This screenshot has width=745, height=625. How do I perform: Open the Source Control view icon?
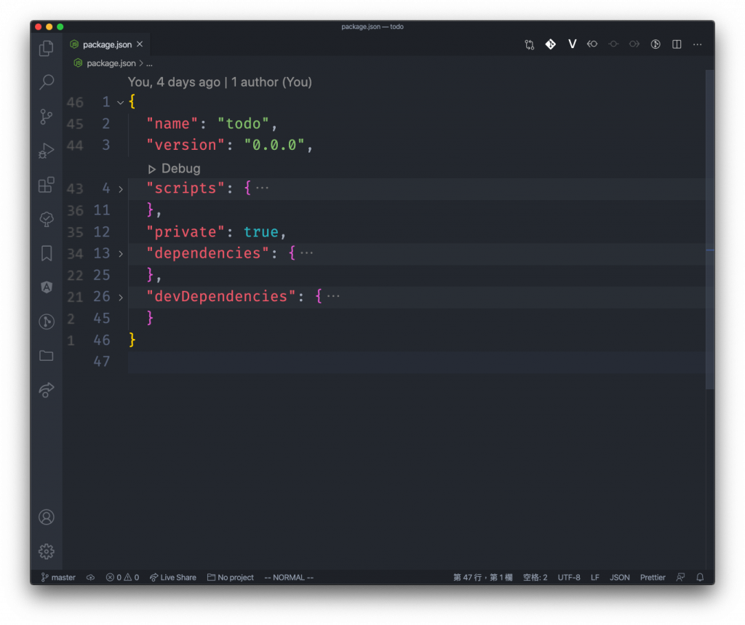click(x=46, y=116)
